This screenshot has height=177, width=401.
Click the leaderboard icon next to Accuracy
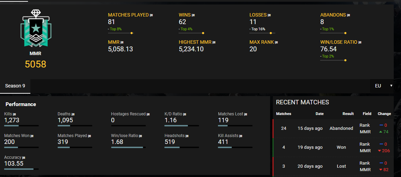click(x=24, y=158)
